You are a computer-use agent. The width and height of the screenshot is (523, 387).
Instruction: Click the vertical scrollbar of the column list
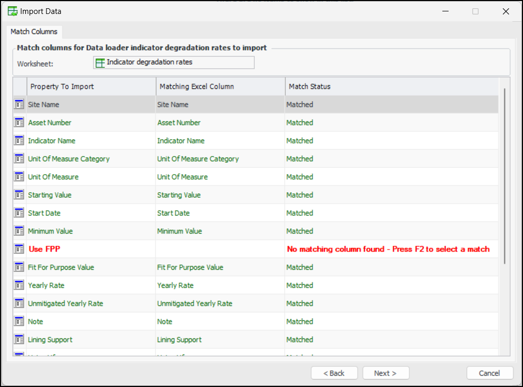(x=504, y=176)
